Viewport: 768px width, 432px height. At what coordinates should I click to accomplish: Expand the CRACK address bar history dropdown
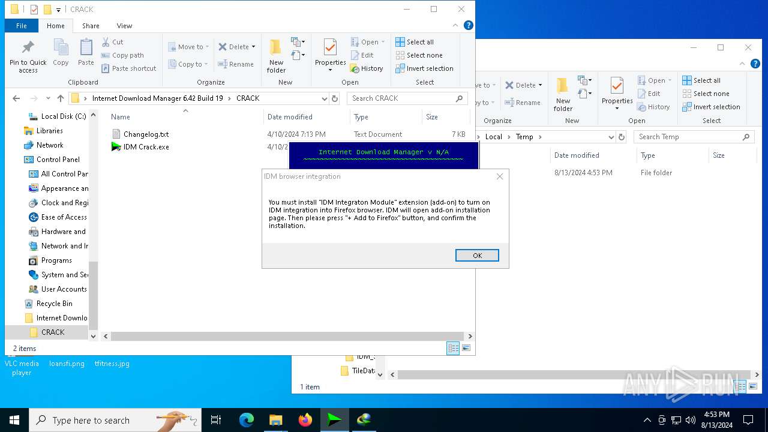pyautogui.click(x=324, y=98)
